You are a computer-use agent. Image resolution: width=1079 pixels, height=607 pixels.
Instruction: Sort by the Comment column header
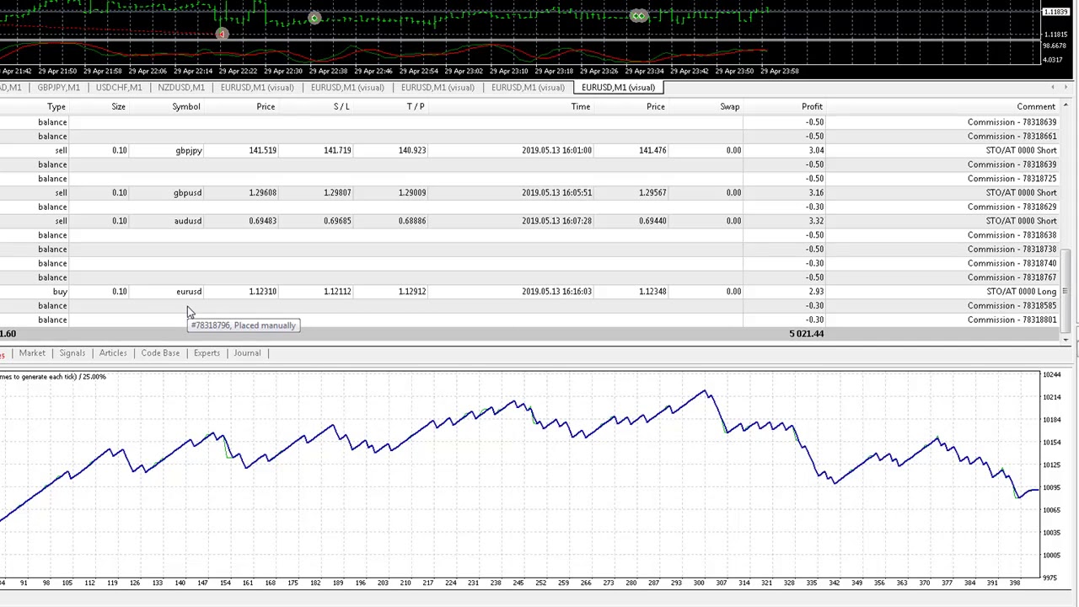[1036, 107]
